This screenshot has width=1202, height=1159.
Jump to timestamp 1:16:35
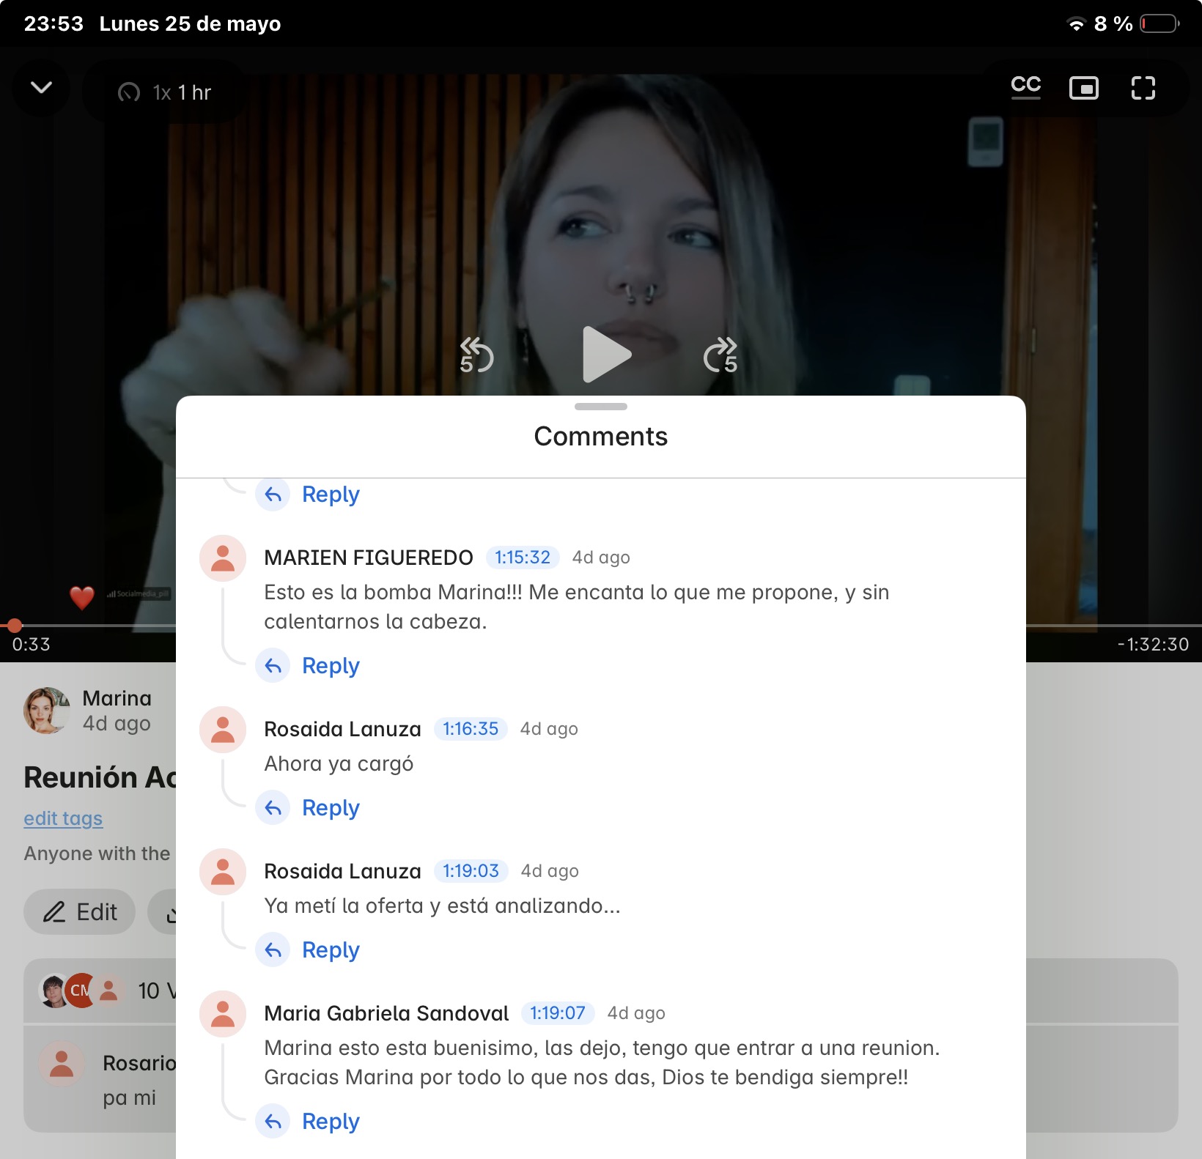tap(471, 729)
